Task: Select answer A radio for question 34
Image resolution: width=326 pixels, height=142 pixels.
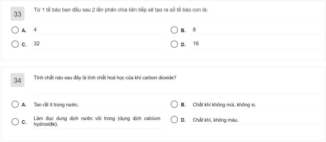Action: [15, 104]
